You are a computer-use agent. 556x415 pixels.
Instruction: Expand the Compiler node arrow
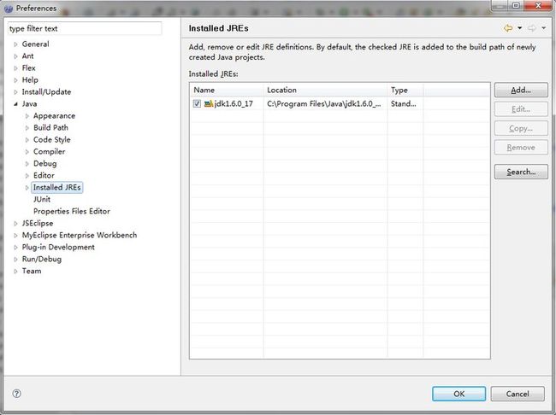pos(27,152)
